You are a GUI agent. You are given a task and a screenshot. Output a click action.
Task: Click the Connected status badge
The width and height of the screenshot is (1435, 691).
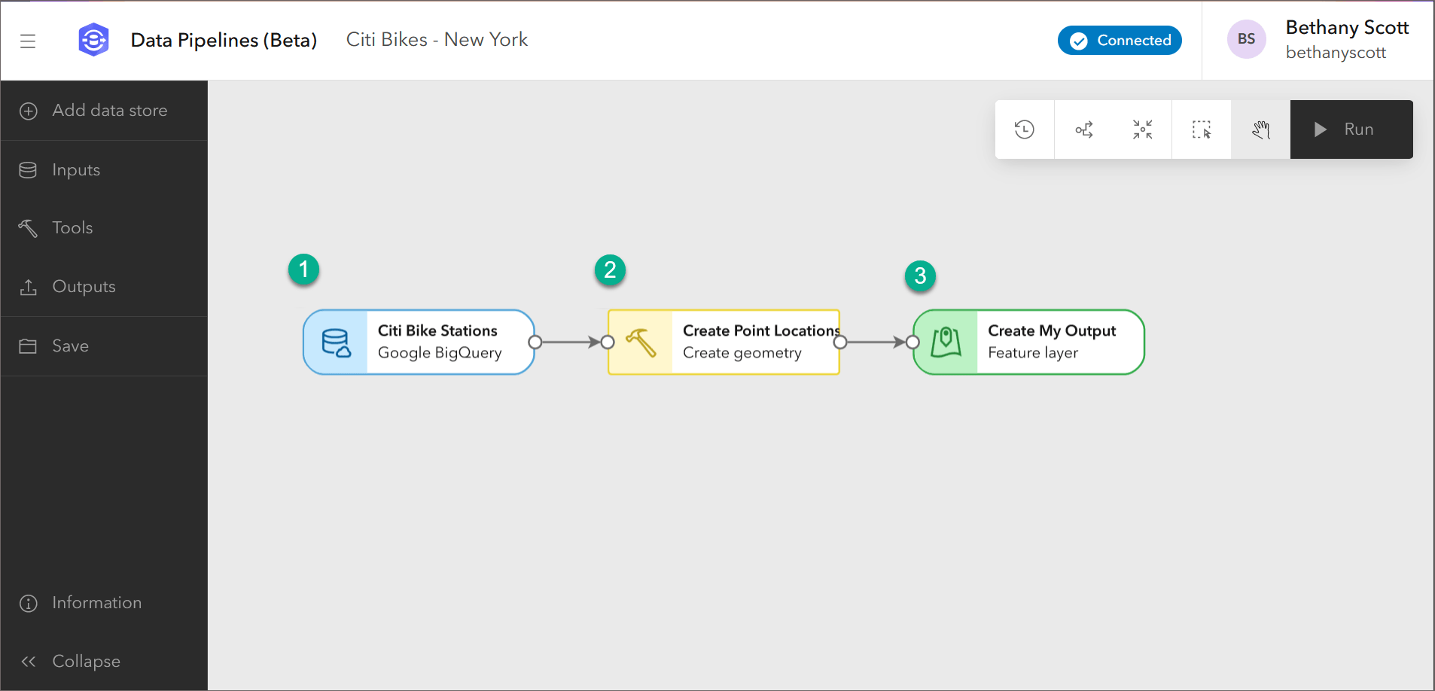(1120, 40)
